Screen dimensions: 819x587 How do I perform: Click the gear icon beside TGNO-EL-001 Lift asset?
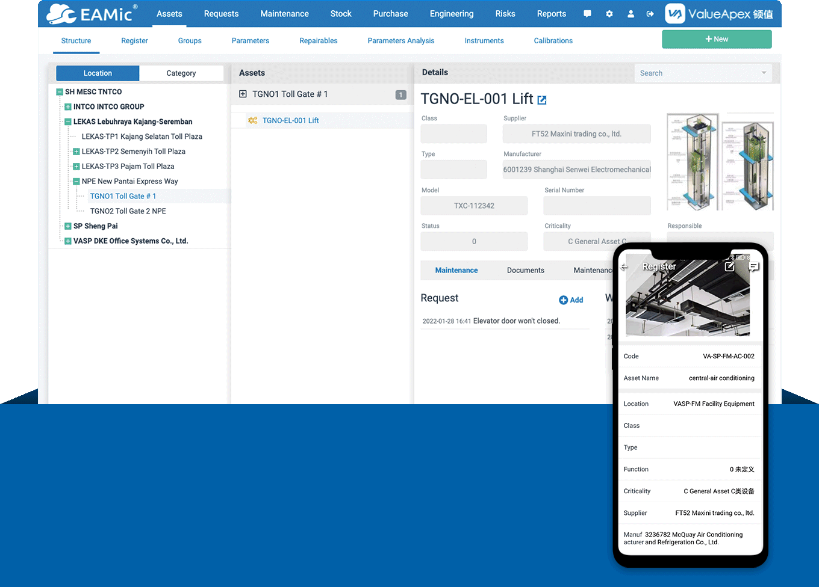click(x=252, y=120)
